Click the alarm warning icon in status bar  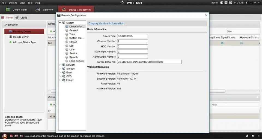tap(5, 136)
